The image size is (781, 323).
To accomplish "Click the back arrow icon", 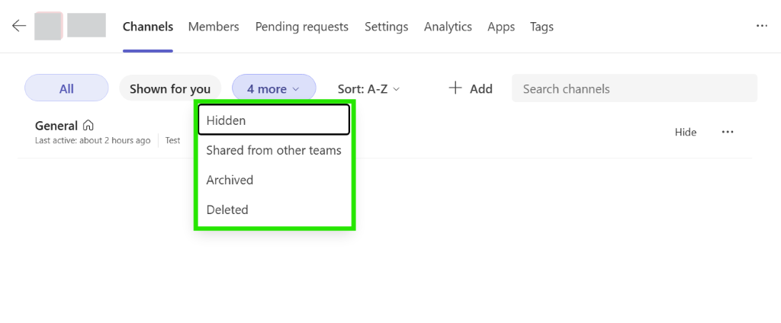I will click(x=19, y=26).
